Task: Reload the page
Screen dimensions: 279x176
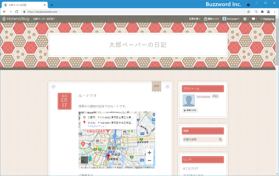Action: click(17, 12)
